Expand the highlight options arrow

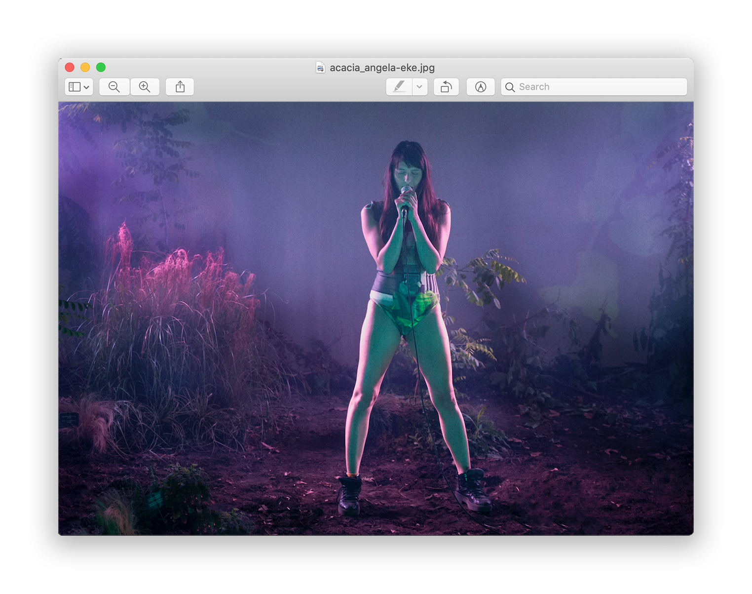point(419,87)
